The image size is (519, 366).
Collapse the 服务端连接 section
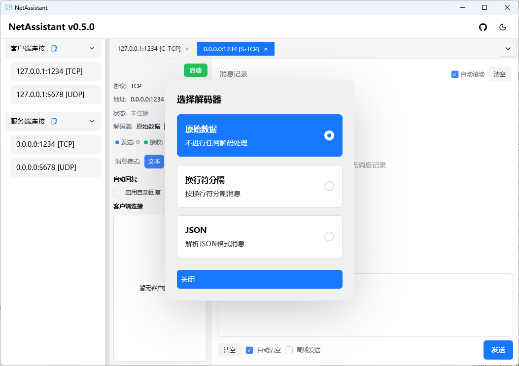pyautogui.click(x=91, y=121)
